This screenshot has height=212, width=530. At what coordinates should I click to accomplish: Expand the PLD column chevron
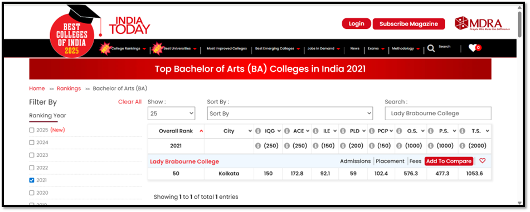pos(363,131)
